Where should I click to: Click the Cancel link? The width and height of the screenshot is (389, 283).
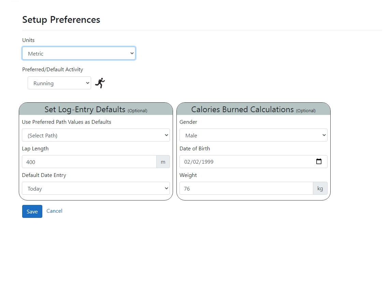(x=54, y=211)
